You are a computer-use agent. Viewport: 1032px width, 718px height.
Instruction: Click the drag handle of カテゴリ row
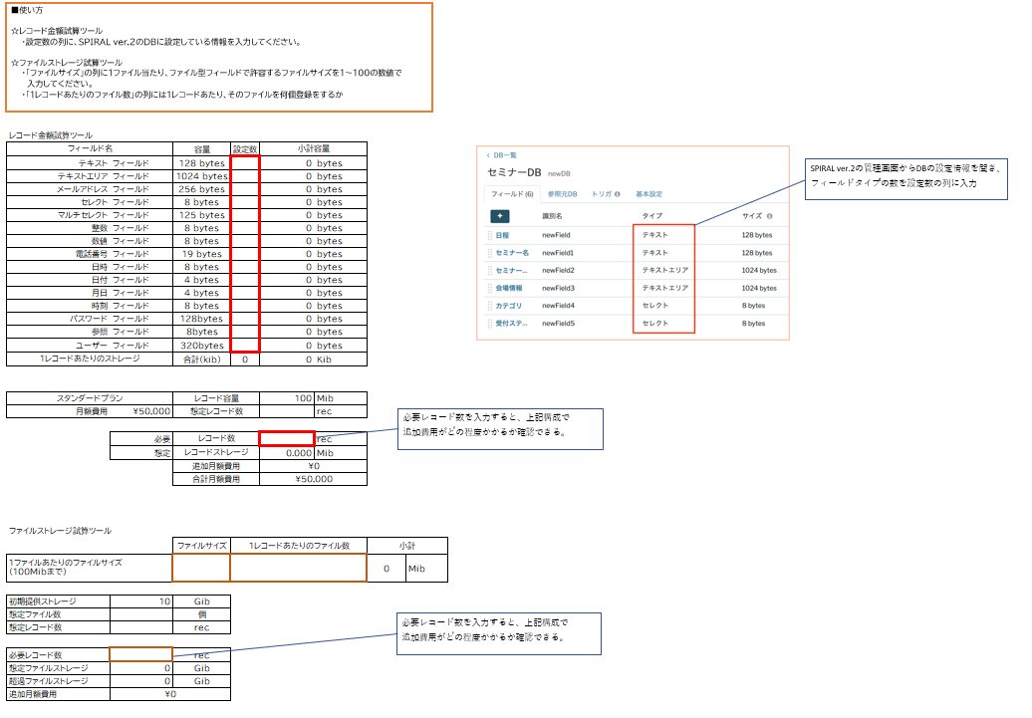coord(489,306)
